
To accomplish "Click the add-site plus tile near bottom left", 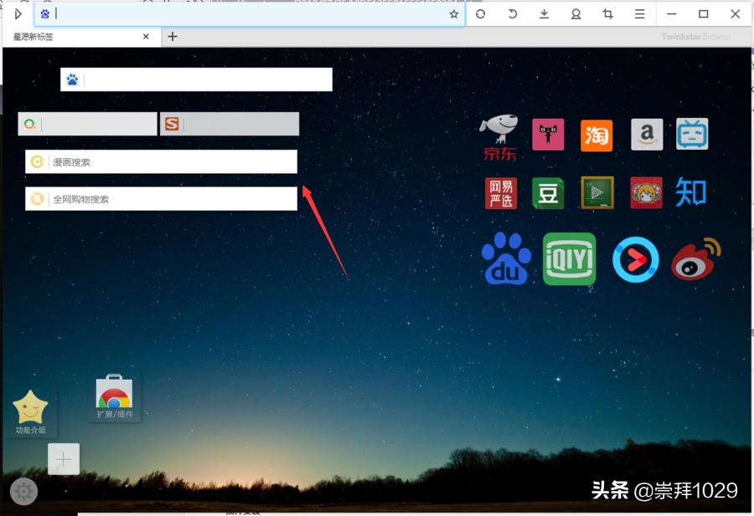I will click(64, 458).
